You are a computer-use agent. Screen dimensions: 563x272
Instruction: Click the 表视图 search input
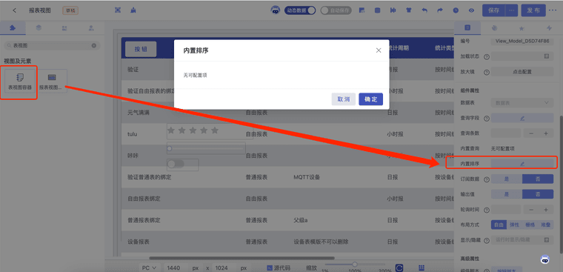[52, 46]
